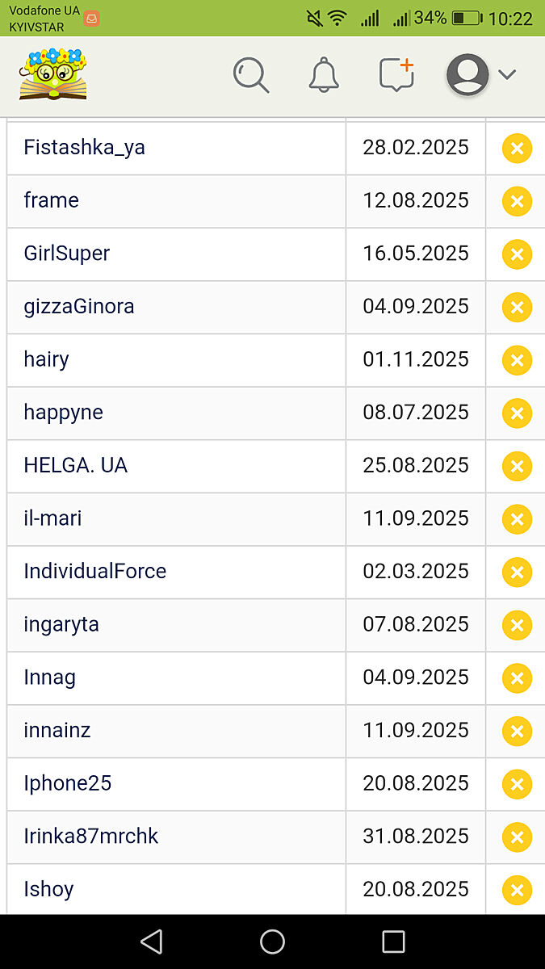Delete IndividualForce using X icon
This screenshot has width=545, height=969.
(517, 572)
